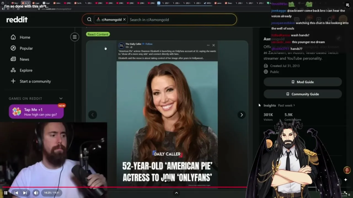Collapse the Games on Reddit section
Viewport: 353px width, 198px height.
click(x=61, y=98)
